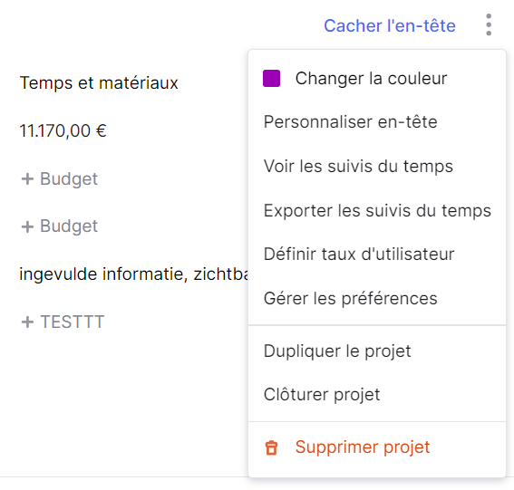
Task: Click the Temps et matériaux billing type
Action: tap(99, 82)
